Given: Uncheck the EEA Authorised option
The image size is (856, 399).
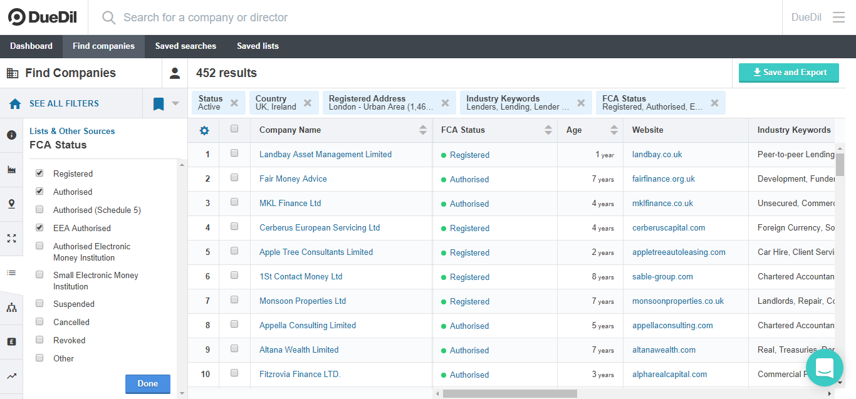Looking at the screenshot, I should pyautogui.click(x=39, y=227).
